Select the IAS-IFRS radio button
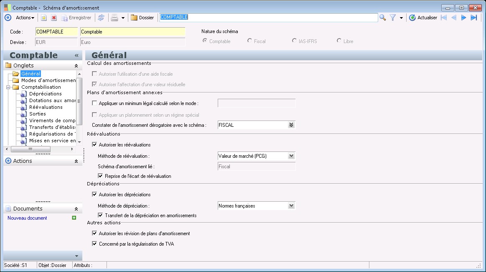The width and height of the screenshot is (486, 272). tap(294, 41)
